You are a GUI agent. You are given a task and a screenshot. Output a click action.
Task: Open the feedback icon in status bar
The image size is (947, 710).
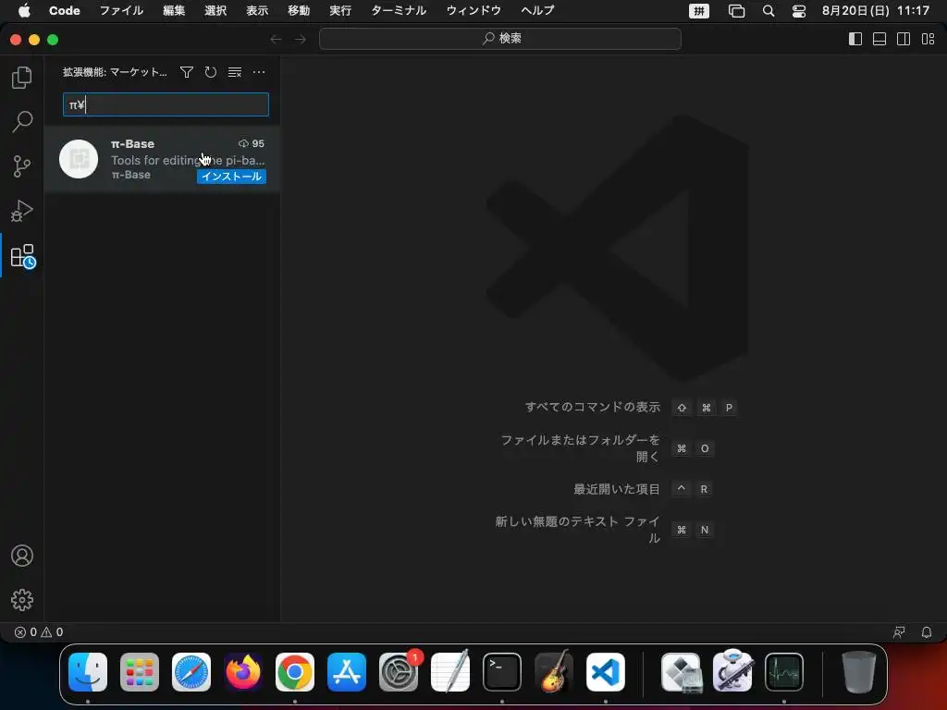(x=899, y=632)
